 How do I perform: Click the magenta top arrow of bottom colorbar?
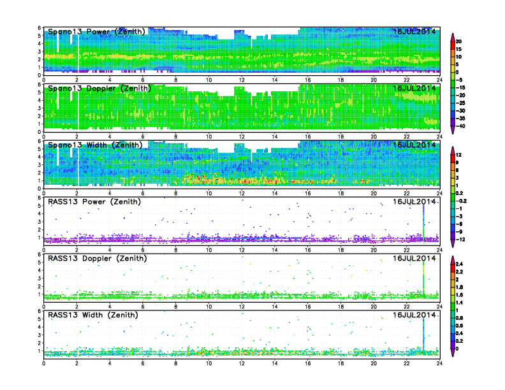(453, 260)
